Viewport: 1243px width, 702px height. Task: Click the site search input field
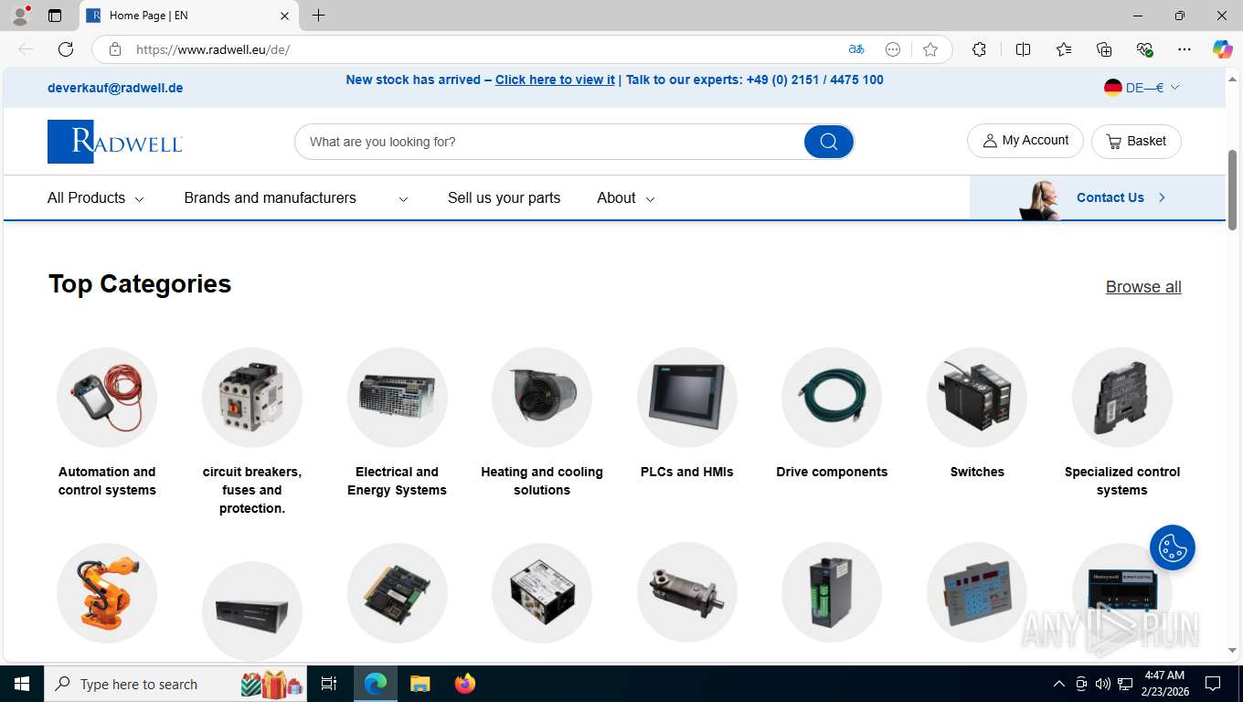549,142
